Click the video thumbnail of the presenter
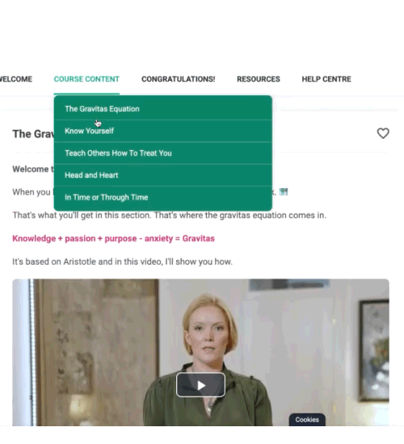This screenshot has width=404, height=444. tap(200, 352)
